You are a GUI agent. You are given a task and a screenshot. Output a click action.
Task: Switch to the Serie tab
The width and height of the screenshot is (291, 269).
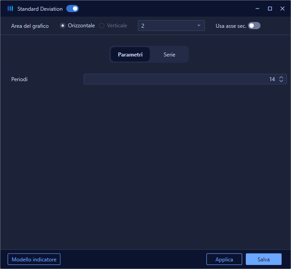coord(169,54)
